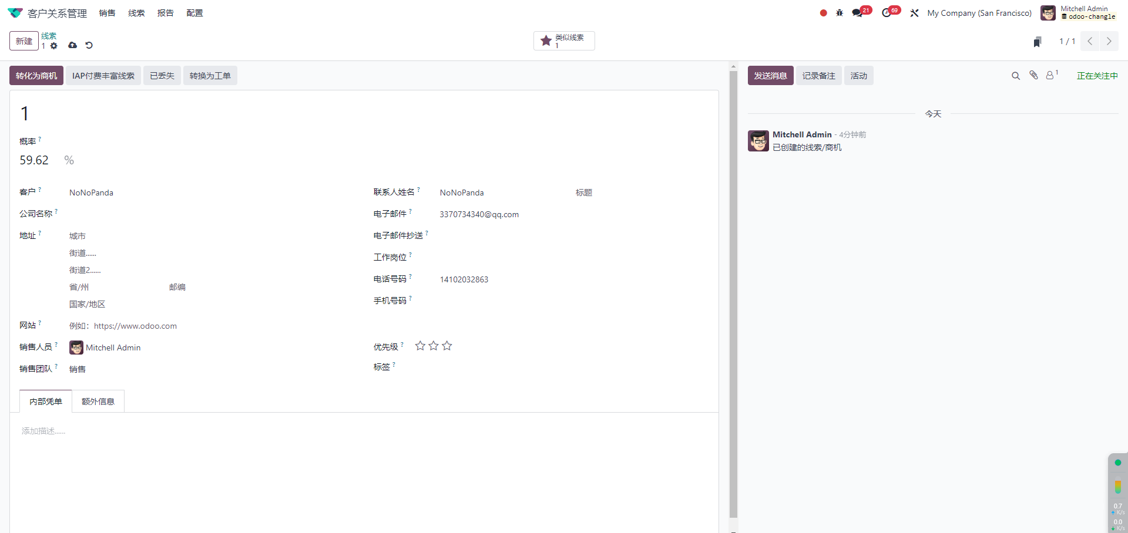Set priority to the first star

(420, 346)
